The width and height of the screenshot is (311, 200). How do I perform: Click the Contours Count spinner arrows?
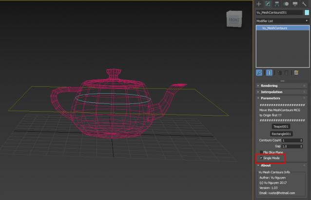[301, 140]
